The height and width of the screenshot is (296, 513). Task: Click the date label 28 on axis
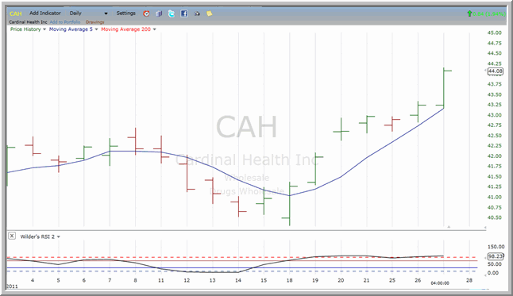[x=469, y=280]
